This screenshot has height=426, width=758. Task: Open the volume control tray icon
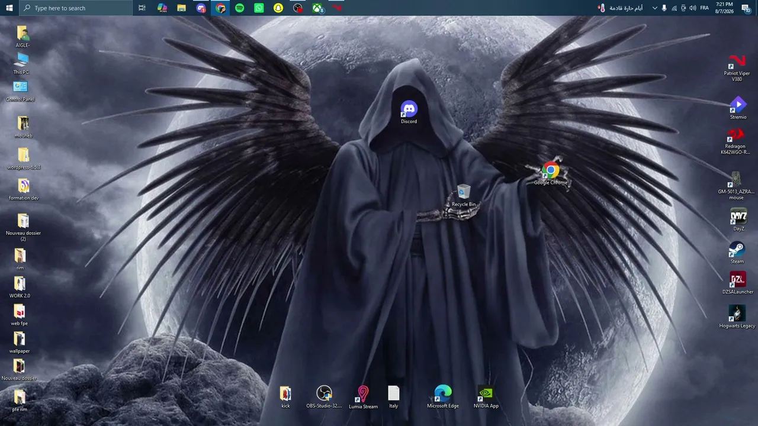693,8
